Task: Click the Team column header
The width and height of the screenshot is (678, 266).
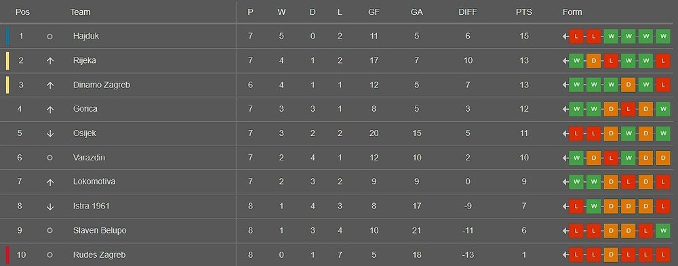Action: click(81, 12)
